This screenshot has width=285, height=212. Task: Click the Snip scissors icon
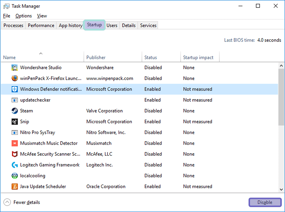click(15, 122)
